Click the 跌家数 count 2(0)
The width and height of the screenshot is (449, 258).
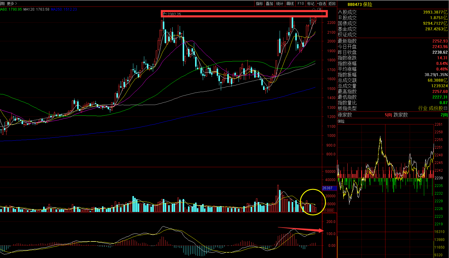tap(444, 115)
